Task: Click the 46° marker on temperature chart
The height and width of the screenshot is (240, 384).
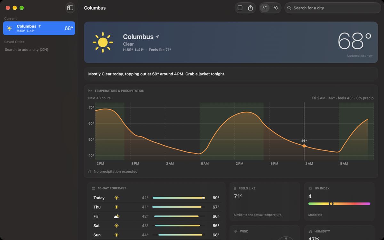Action: click(x=304, y=146)
